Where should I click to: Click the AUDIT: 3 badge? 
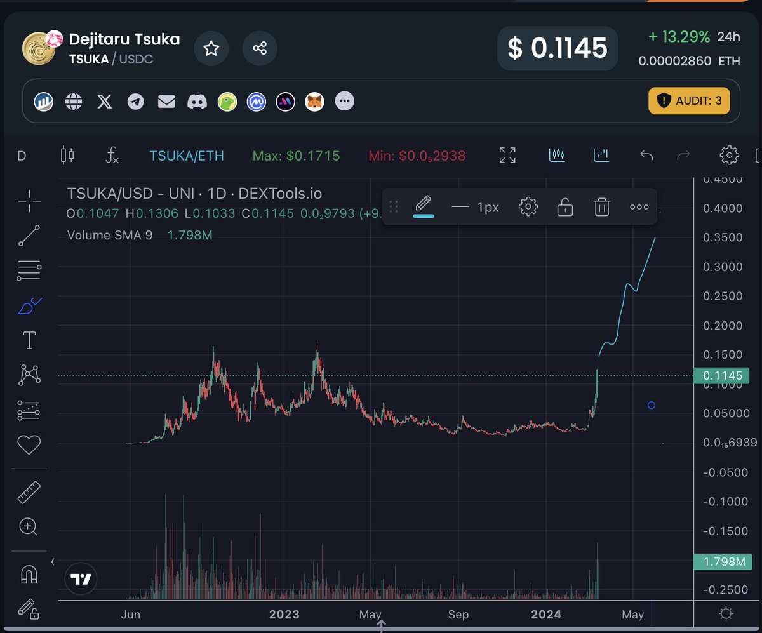tap(689, 100)
